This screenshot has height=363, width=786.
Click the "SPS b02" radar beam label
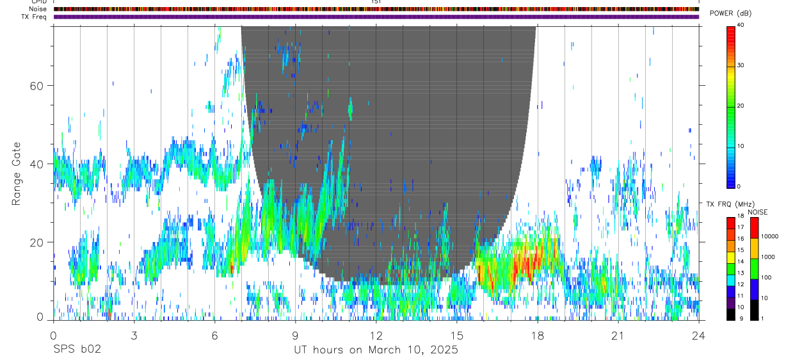click(x=77, y=350)
